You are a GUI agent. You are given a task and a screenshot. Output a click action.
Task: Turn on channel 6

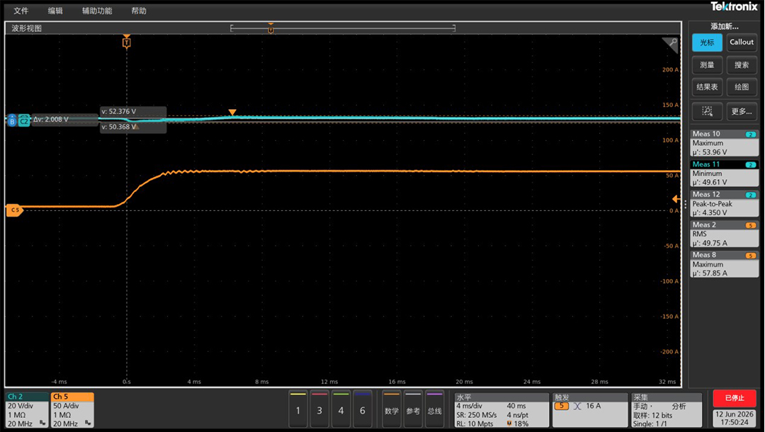point(363,409)
